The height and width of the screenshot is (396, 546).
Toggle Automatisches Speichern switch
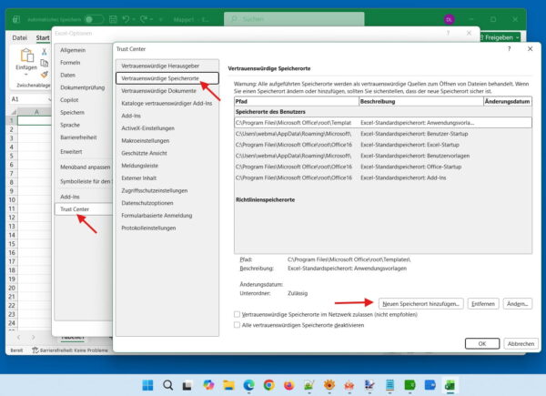point(94,19)
